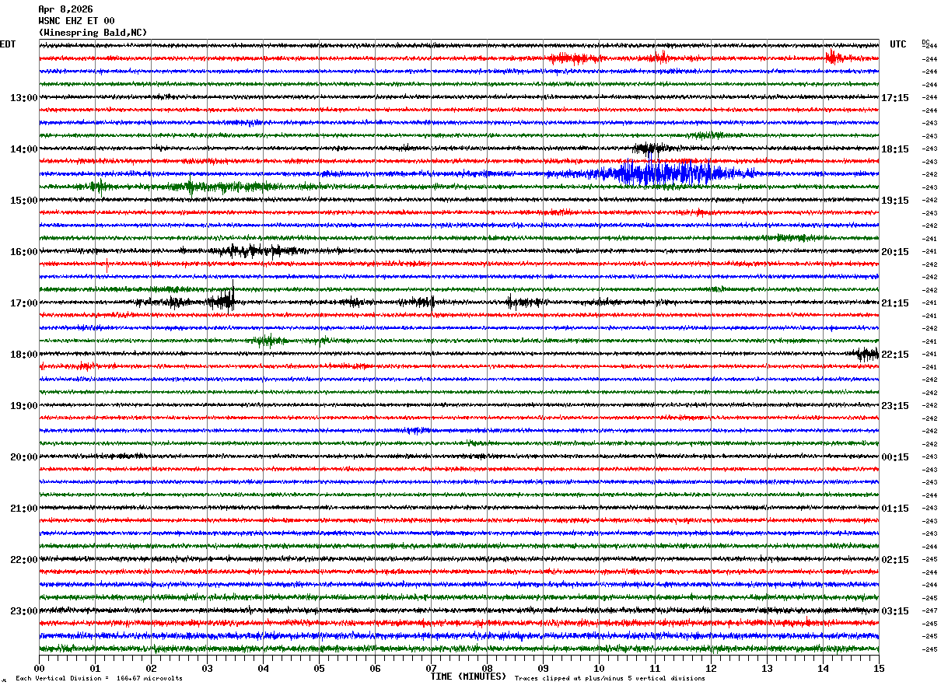Screen dimensions: 941x689
Task: Click minute 13 on the bottom axis
Action: (x=767, y=668)
